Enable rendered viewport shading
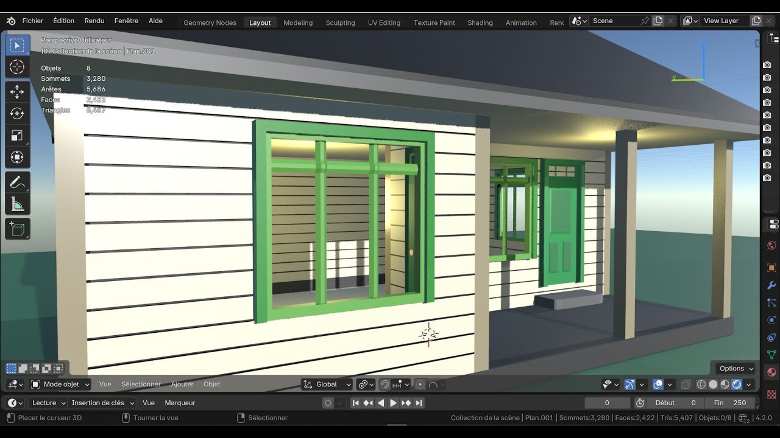The width and height of the screenshot is (780, 438). click(x=737, y=384)
